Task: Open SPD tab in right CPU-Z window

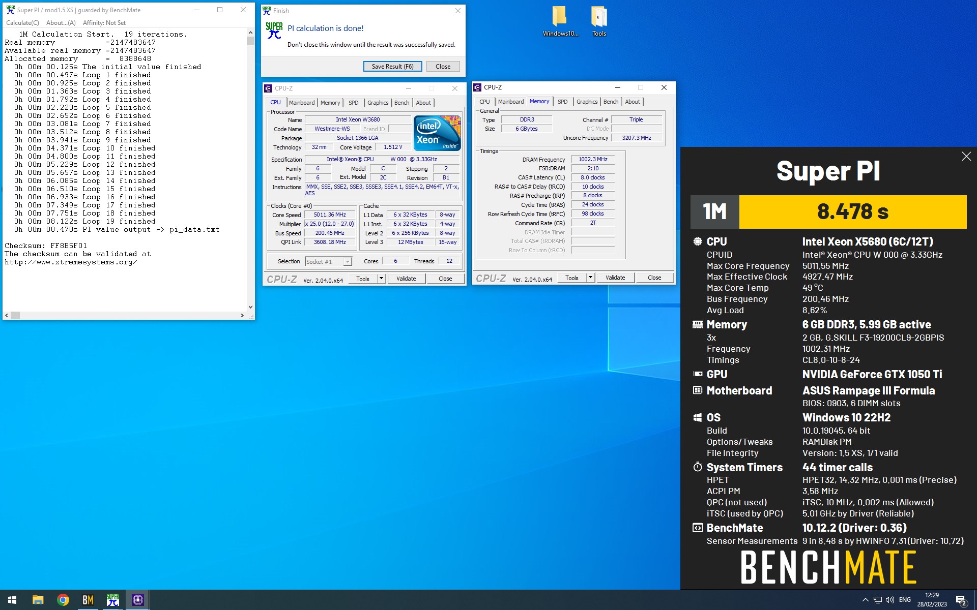Action: 562,102
